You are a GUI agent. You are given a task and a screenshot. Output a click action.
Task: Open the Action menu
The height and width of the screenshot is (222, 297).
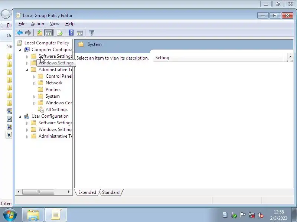click(x=37, y=24)
